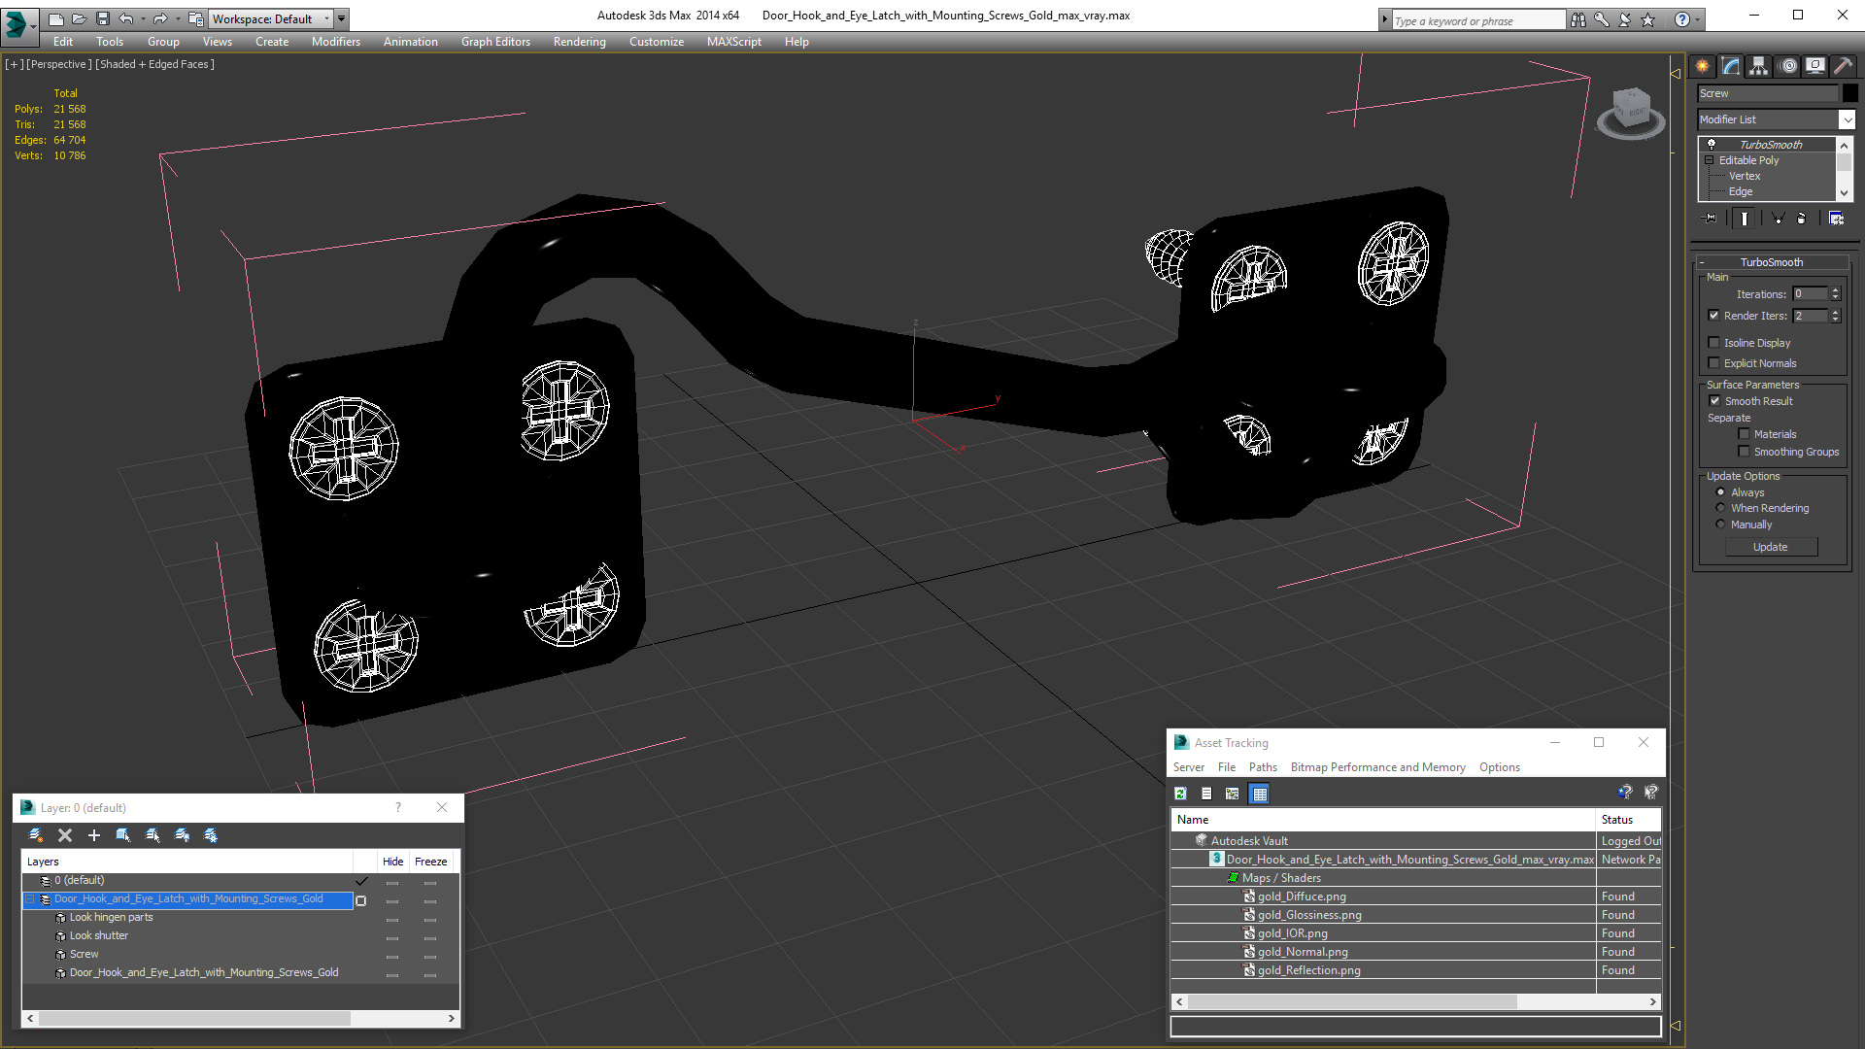Viewport: 1865px width, 1049px height.
Task: Open the MAXScript menu
Action: point(733,42)
